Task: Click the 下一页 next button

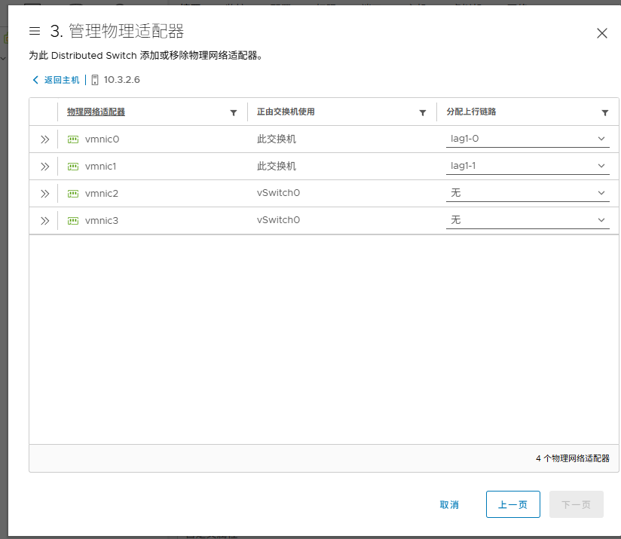Action: [x=577, y=504]
